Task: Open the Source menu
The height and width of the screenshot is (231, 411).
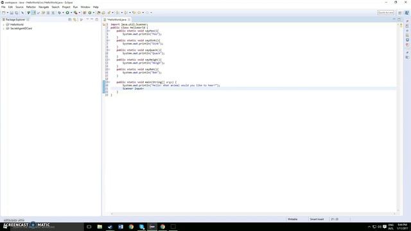Action: pyautogui.click(x=19, y=7)
